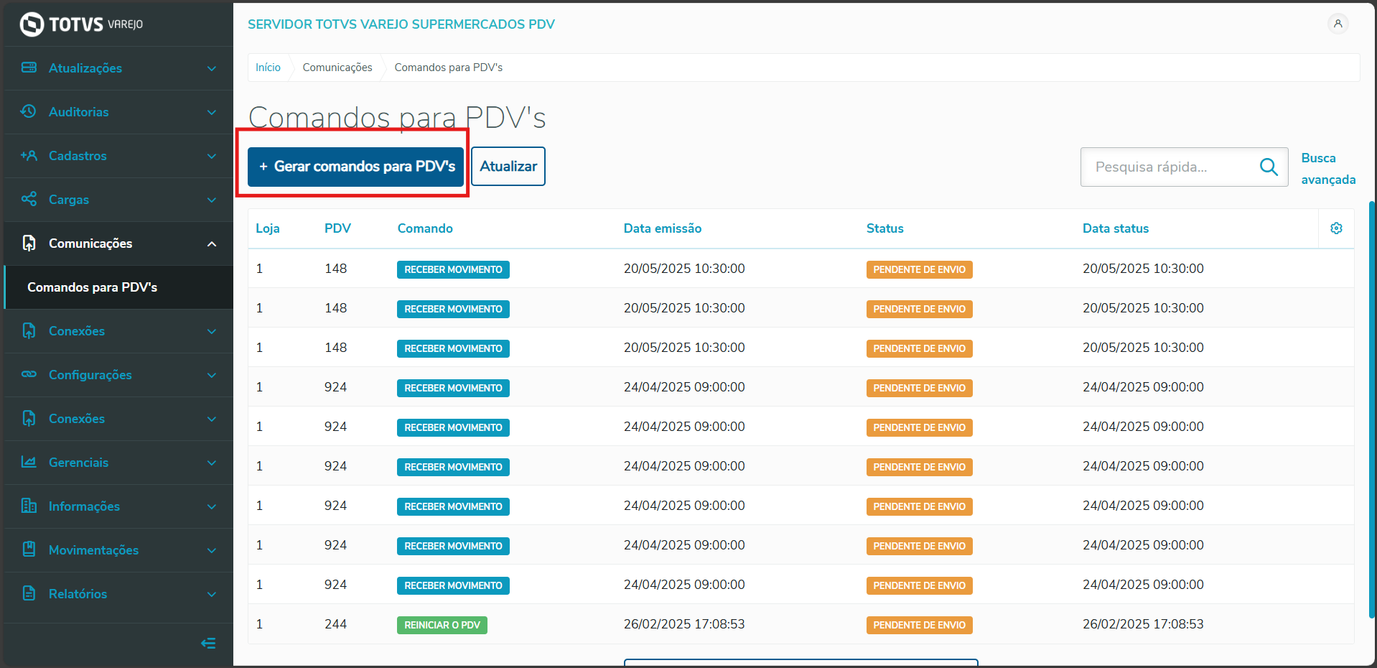Open the Busca avançada link

click(x=1328, y=169)
